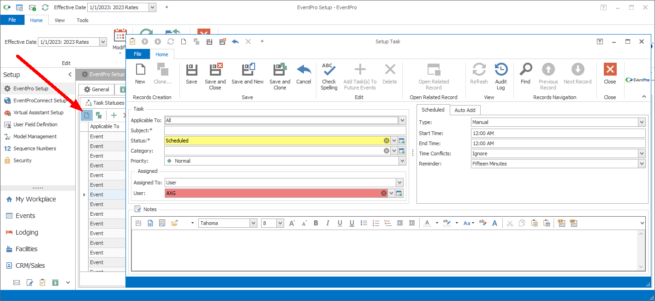Collapse the Setup navigation panel
Image resolution: width=655 pixels, height=301 pixels.
[70, 75]
